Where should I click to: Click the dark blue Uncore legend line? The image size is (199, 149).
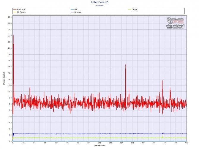[x=72, y=12]
